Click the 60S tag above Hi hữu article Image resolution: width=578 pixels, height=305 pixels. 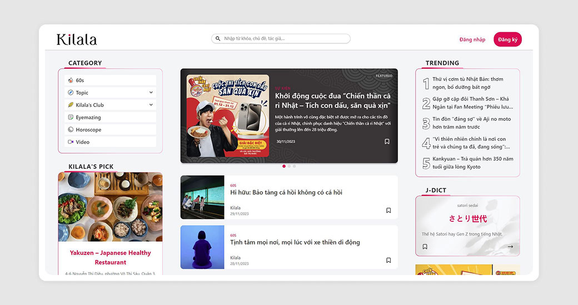233,186
